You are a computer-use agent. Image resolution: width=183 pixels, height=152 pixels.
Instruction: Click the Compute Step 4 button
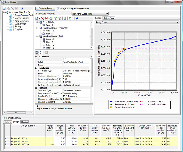point(45,9)
